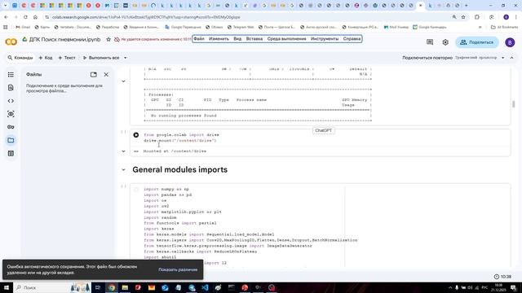Open the comments icon
The height and width of the screenshot is (293, 522).
pyautogui.click(x=430, y=42)
